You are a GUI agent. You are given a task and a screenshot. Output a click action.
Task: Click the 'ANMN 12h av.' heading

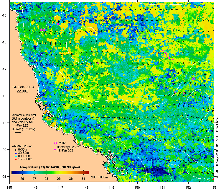click(22, 146)
